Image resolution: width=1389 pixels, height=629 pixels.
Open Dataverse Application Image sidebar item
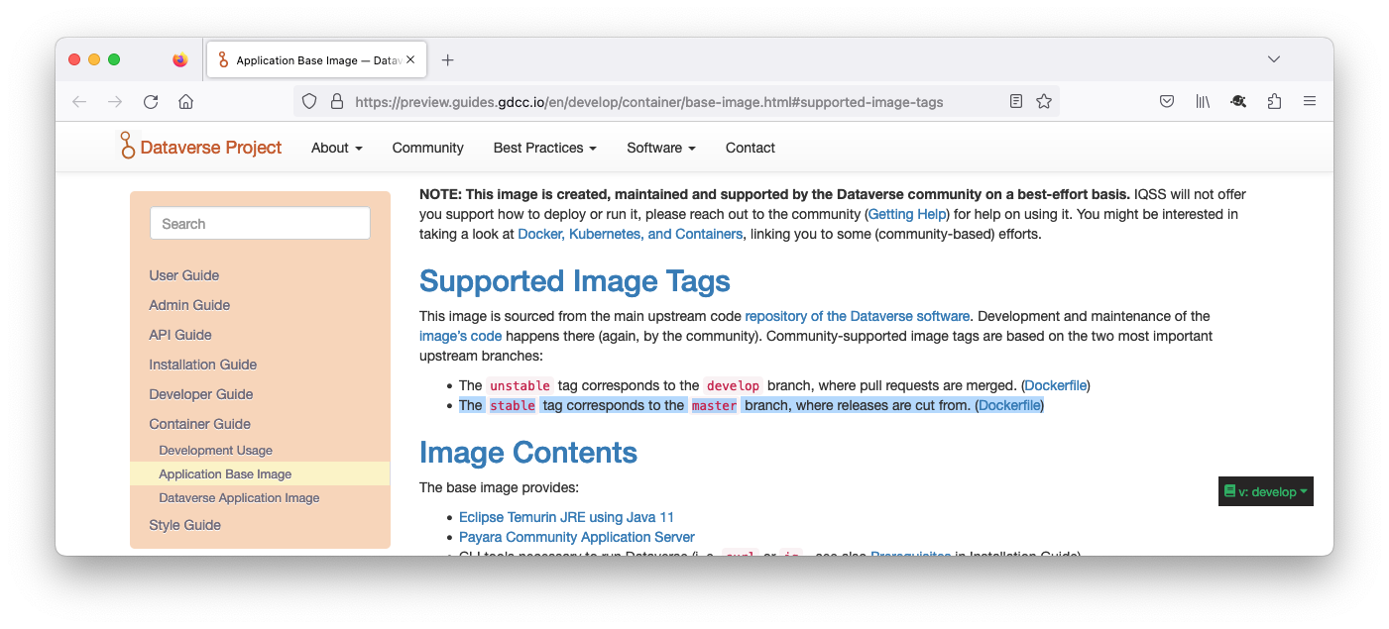[239, 497]
